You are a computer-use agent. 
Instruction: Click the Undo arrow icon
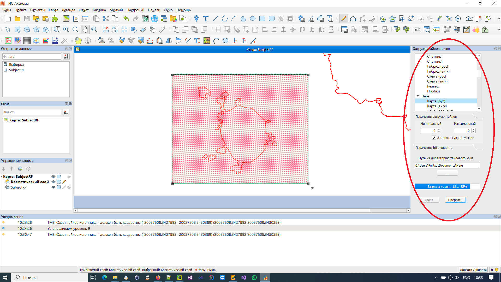(x=126, y=19)
